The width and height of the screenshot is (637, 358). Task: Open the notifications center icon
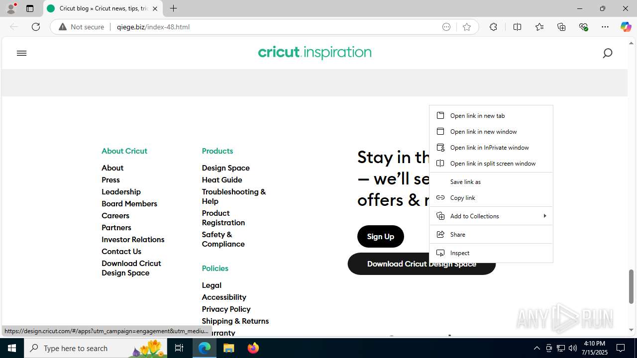click(x=621, y=348)
